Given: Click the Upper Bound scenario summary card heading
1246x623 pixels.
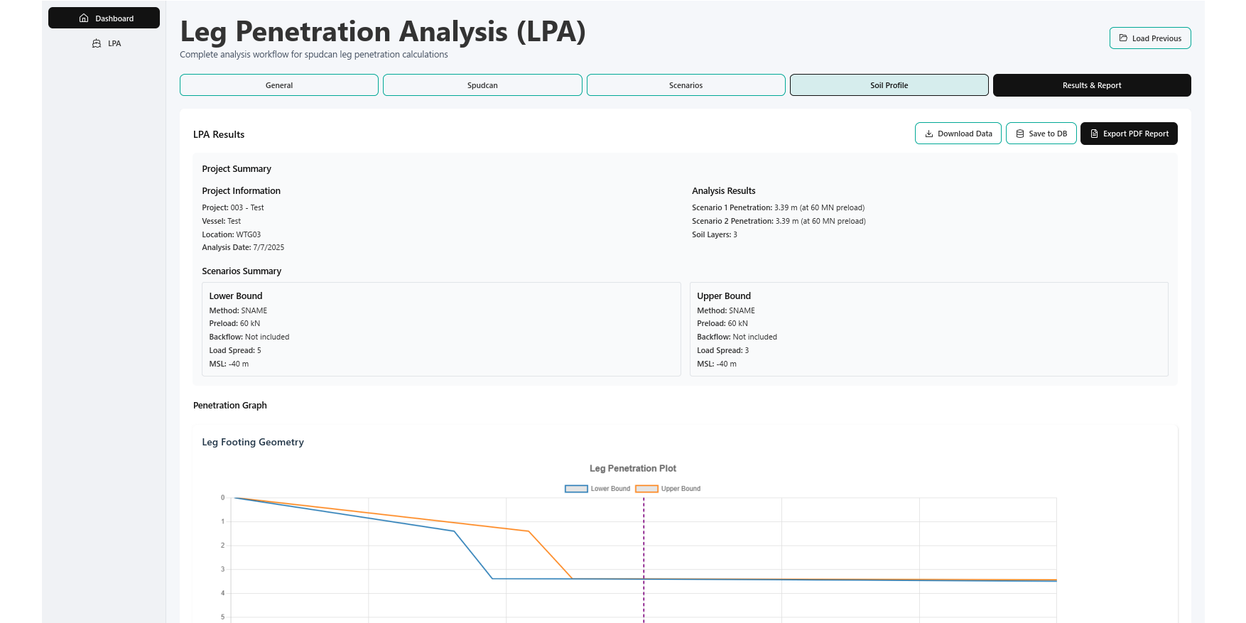Looking at the screenshot, I should pyautogui.click(x=723, y=296).
